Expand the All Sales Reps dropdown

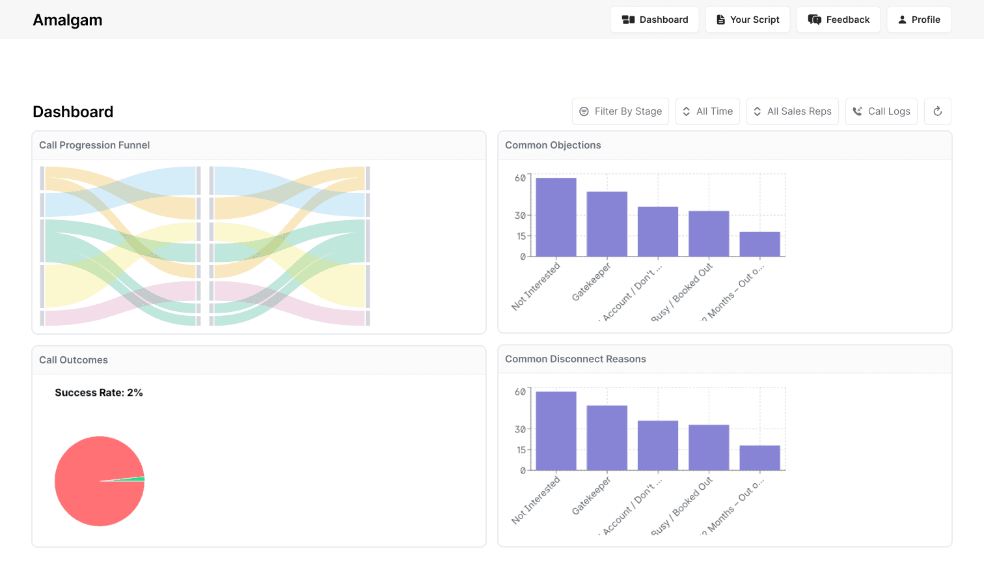pyautogui.click(x=793, y=111)
